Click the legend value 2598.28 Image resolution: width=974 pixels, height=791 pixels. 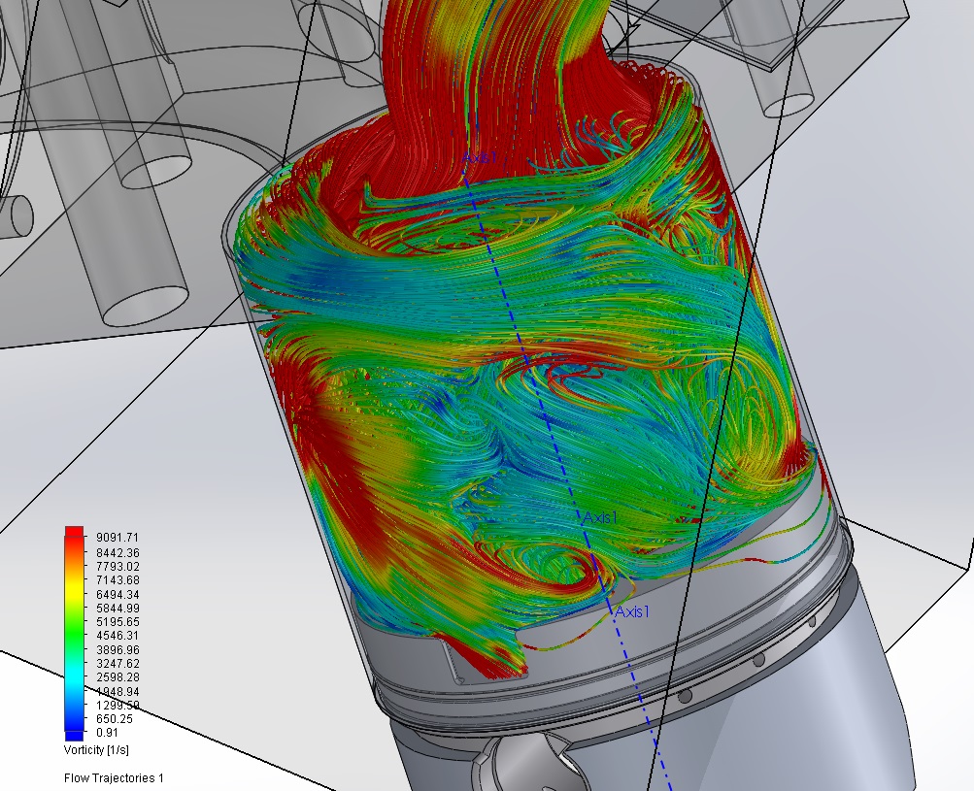click(118, 677)
